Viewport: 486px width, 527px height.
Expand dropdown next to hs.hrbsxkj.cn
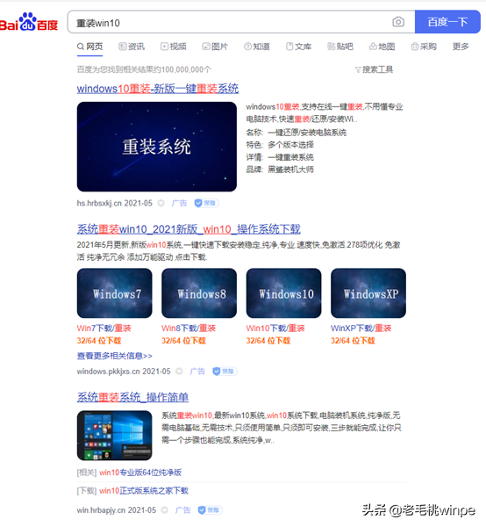tap(161, 203)
